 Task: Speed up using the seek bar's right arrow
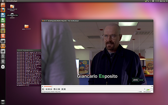coord(152,86)
